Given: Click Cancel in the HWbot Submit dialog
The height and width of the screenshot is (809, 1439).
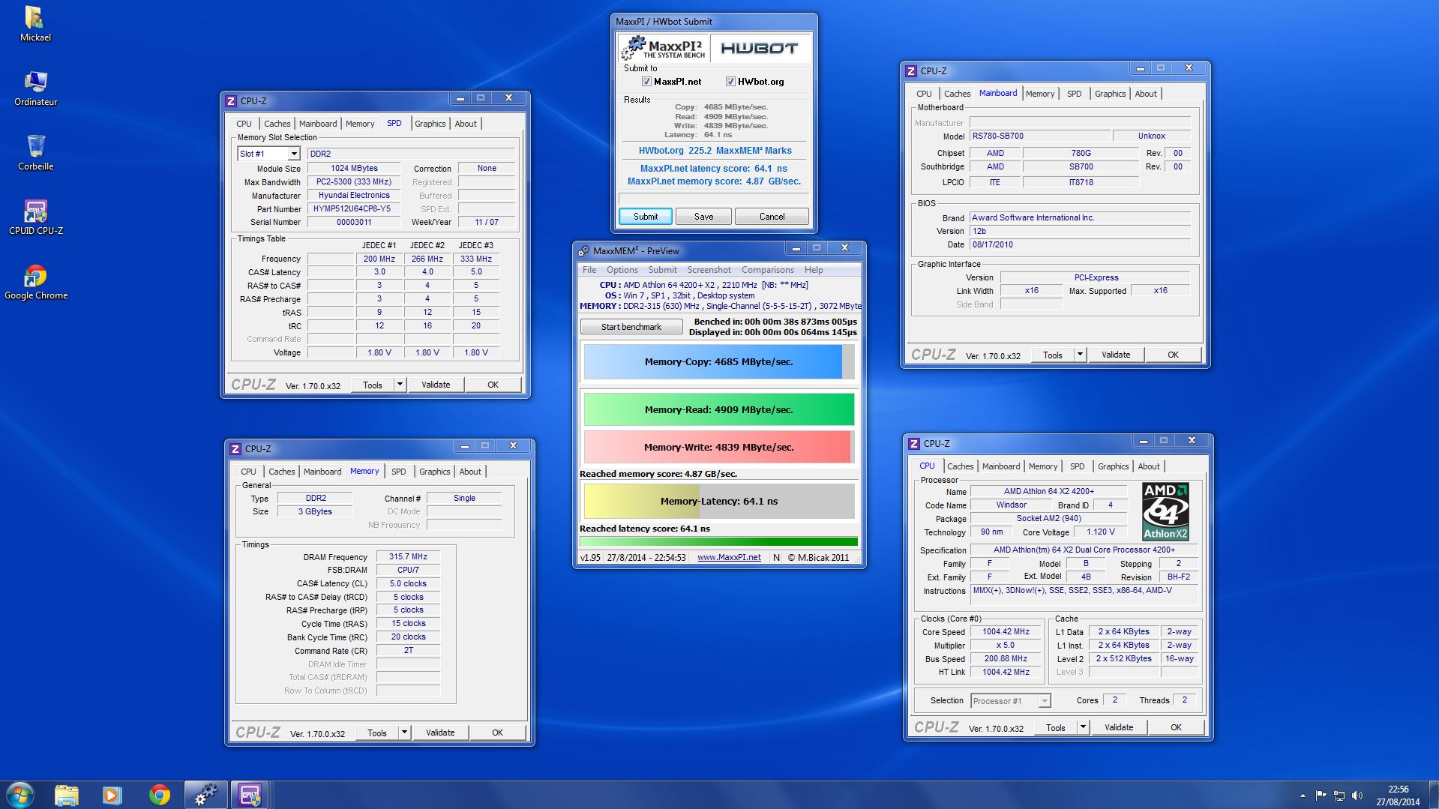Looking at the screenshot, I should [x=772, y=217].
